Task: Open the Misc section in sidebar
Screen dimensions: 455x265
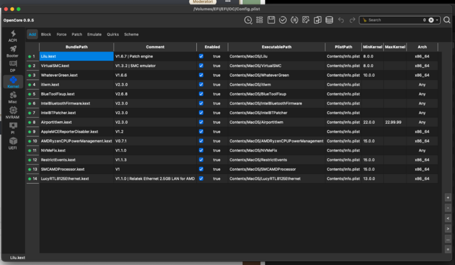Action: 13,97
